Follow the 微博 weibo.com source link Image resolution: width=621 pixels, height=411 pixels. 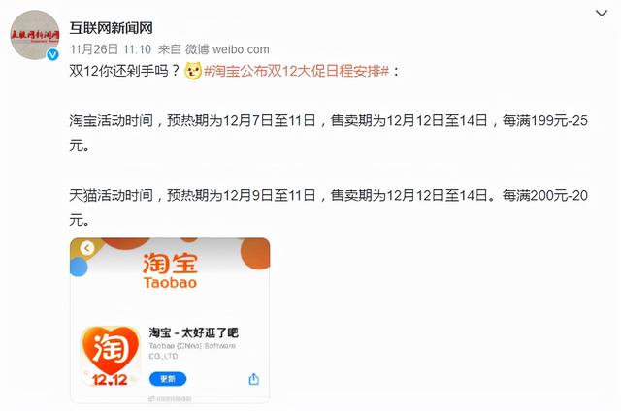click(227, 49)
